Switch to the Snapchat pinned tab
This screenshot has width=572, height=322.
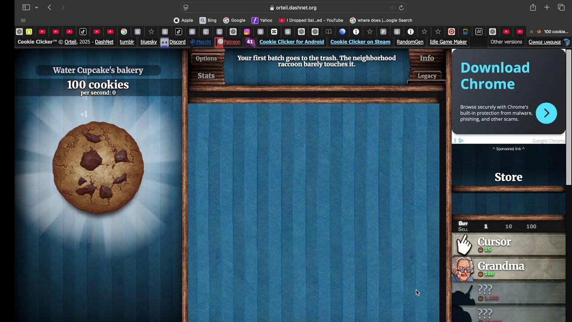tap(29, 32)
